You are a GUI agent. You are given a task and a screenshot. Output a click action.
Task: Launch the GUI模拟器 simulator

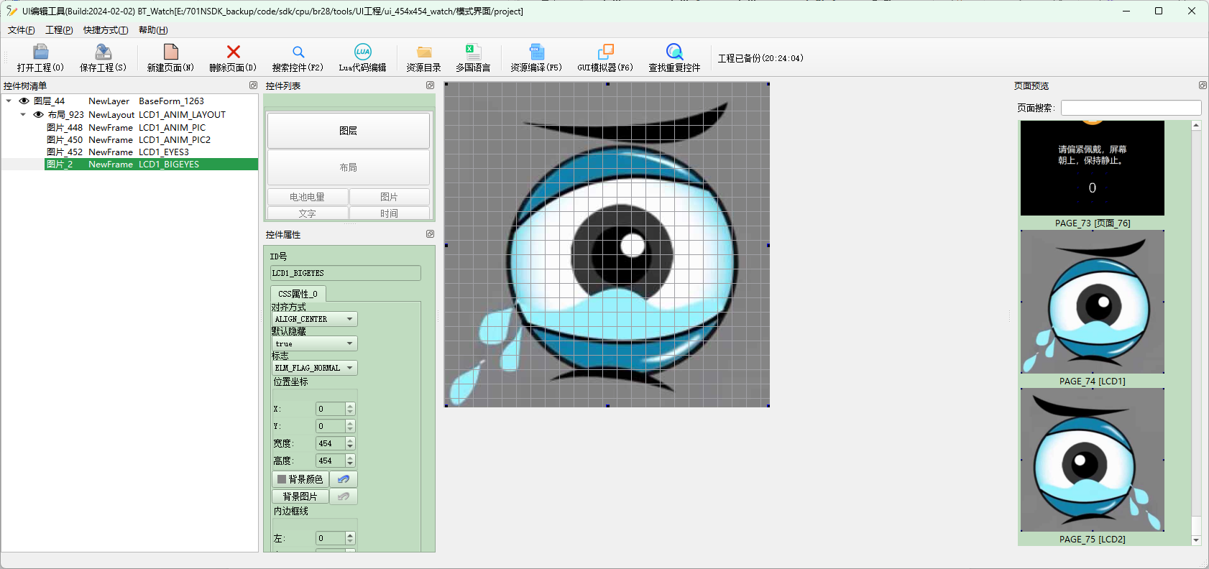point(605,57)
